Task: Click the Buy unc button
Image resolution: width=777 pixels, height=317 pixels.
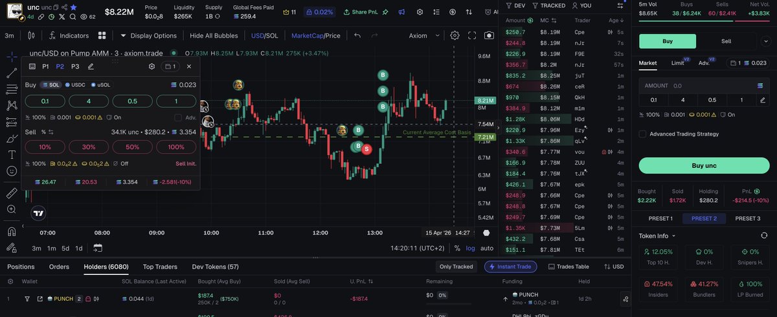Action: (x=704, y=165)
